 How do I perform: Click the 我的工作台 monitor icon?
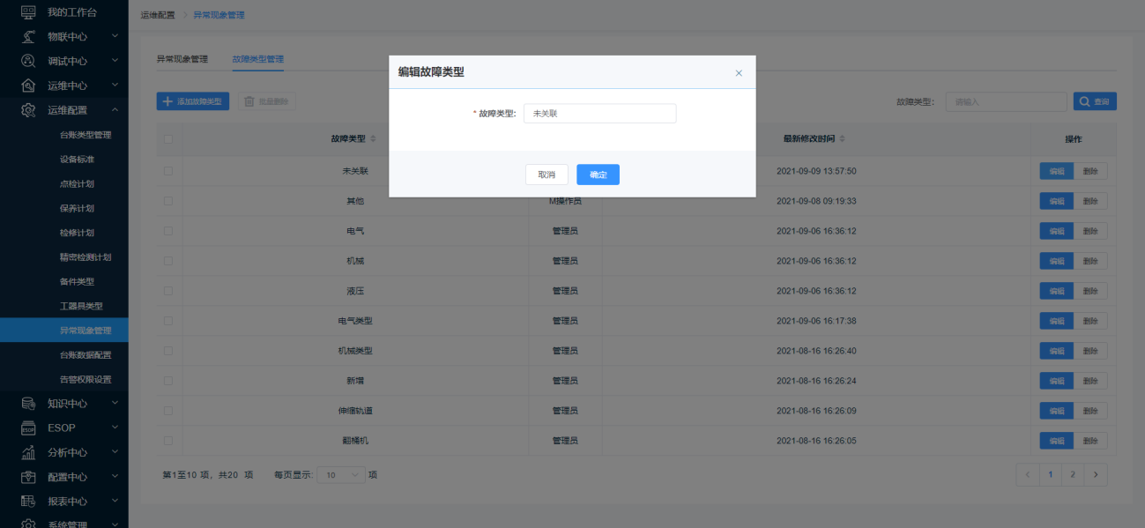pyautogui.click(x=28, y=12)
